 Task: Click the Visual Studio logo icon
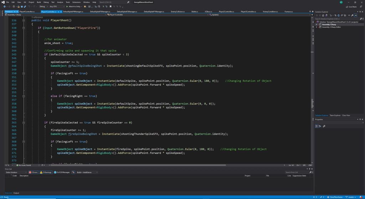[2, 2]
